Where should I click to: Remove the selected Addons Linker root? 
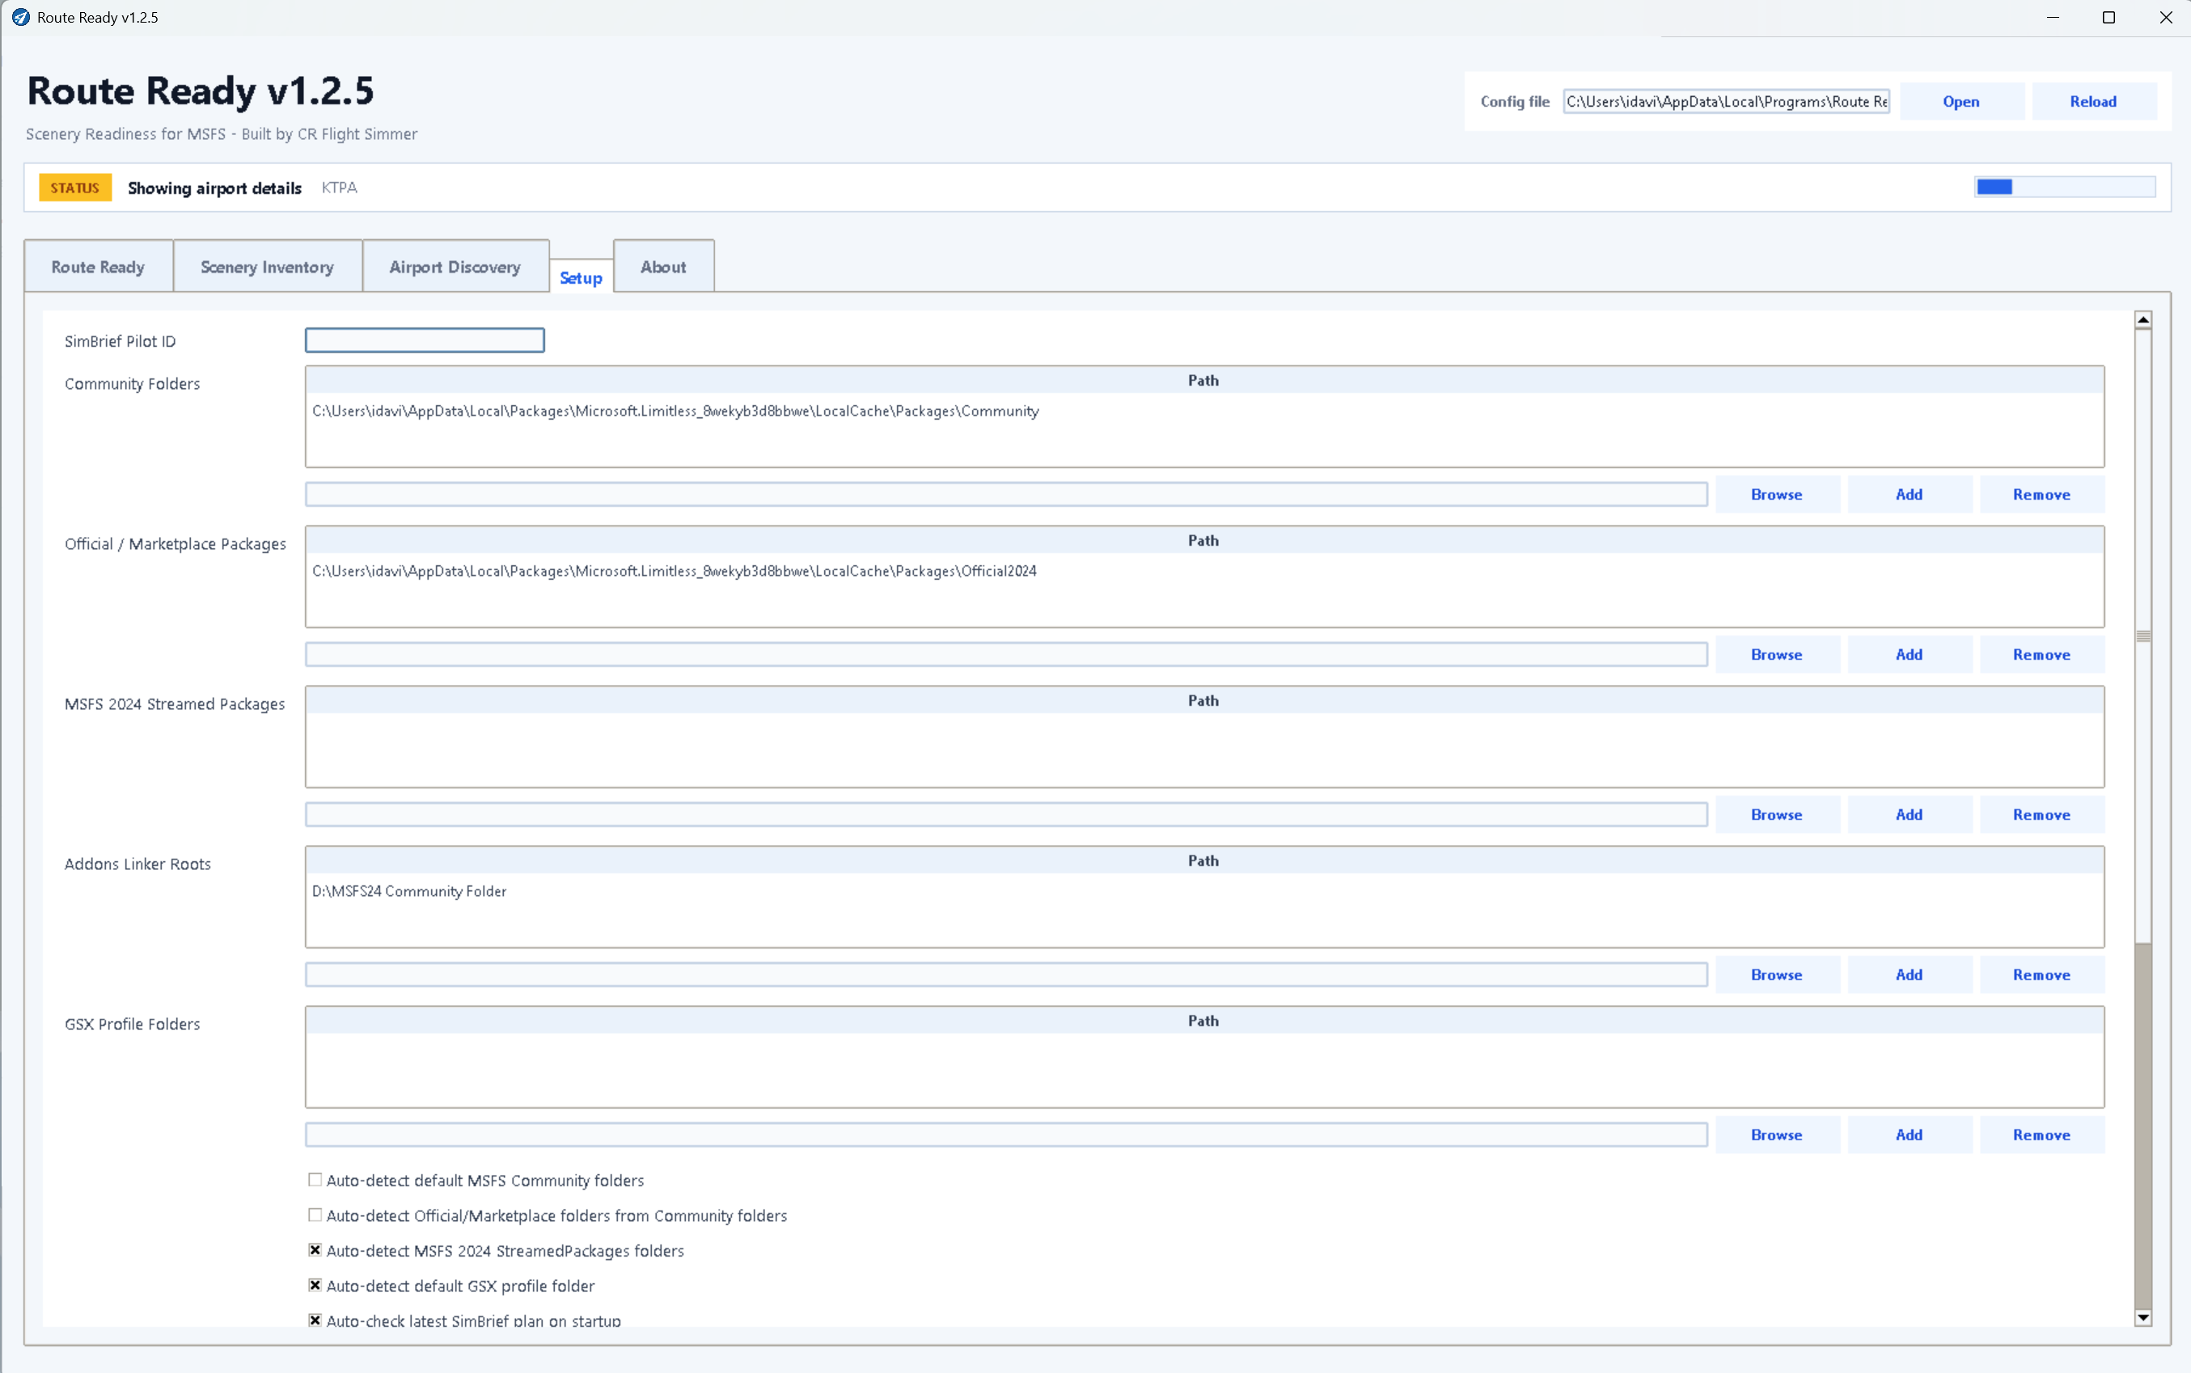pyautogui.click(x=2041, y=975)
